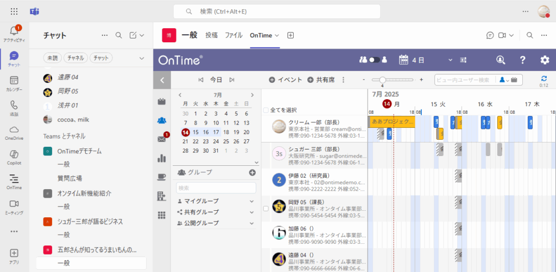Focus the ビュー内ユーザー検索 field
The width and height of the screenshot is (556, 272).
point(465,80)
